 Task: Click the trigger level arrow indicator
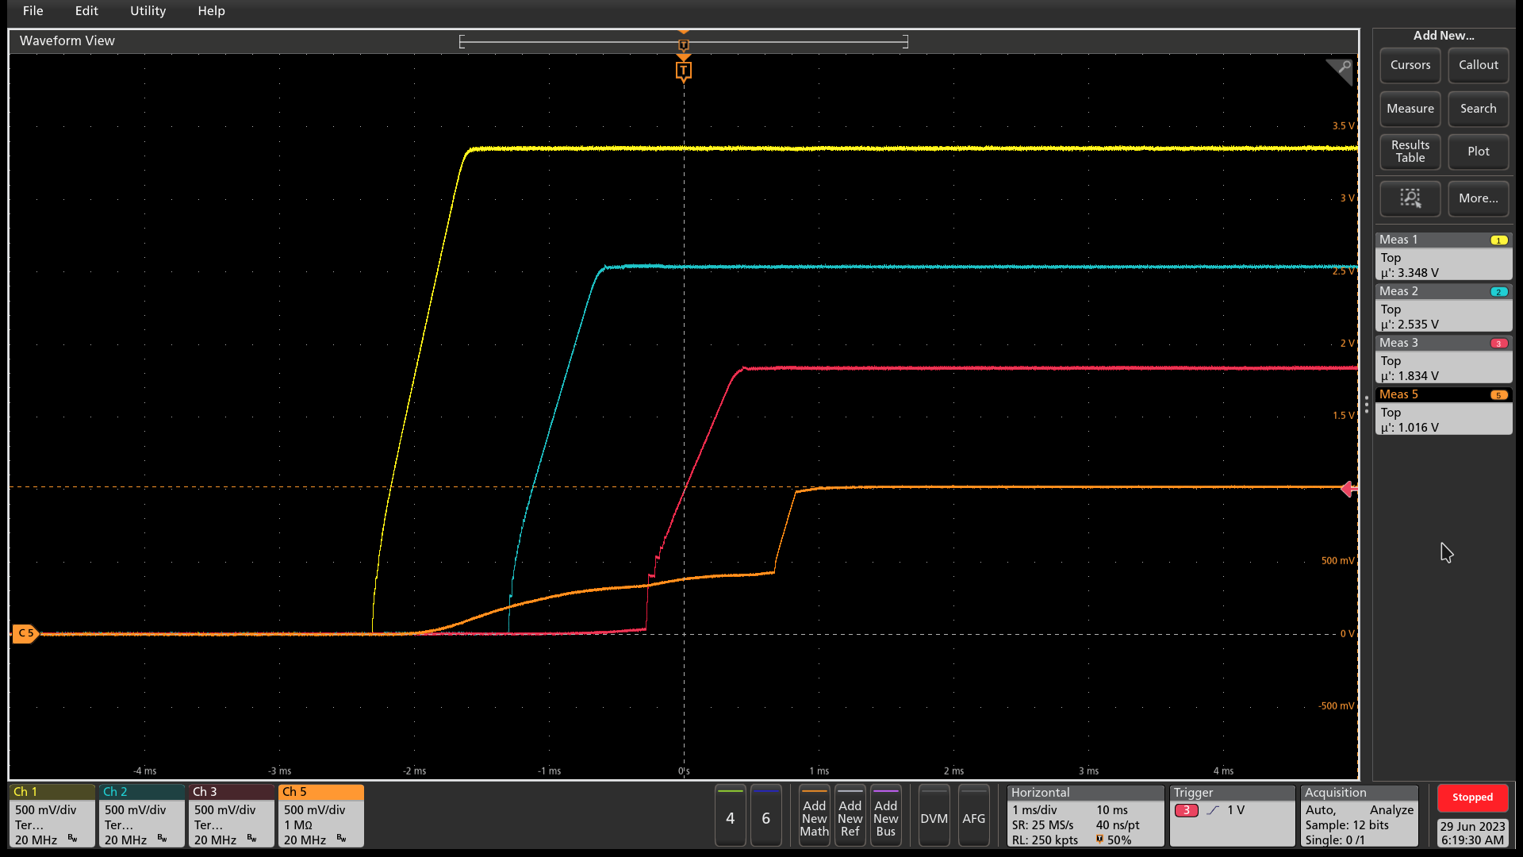tap(1348, 489)
